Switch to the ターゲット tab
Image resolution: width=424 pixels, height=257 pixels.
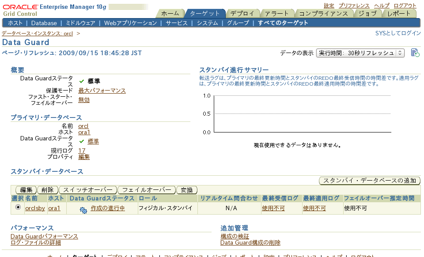(204, 13)
